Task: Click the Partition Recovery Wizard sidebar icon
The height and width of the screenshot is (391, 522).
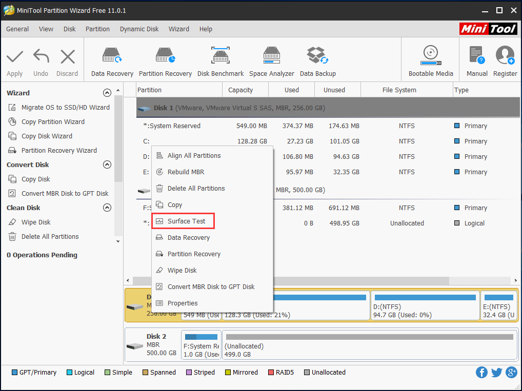Action: (x=12, y=150)
